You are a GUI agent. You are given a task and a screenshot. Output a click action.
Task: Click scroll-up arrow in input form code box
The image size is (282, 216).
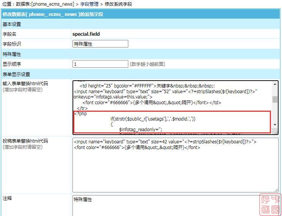point(275,84)
